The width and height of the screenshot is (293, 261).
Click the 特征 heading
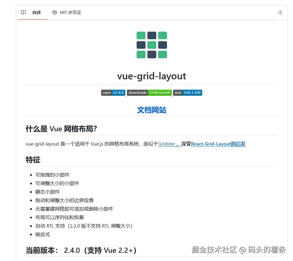click(x=33, y=160)
